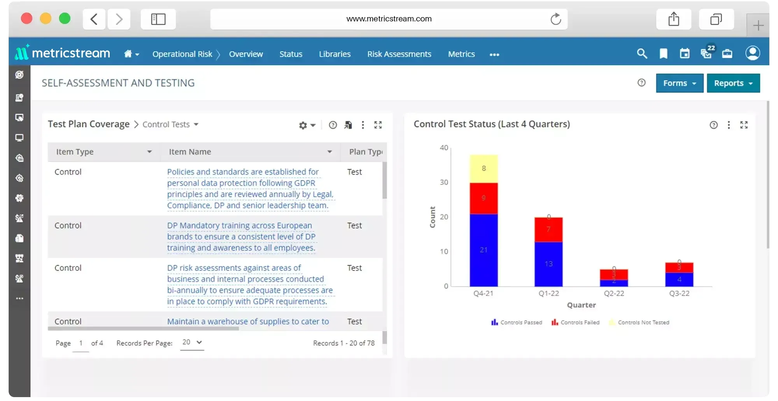Viewport: 778px width, 401px height.
Task: Open the page help icon beside Forms
Action: [x=641, y=82]
